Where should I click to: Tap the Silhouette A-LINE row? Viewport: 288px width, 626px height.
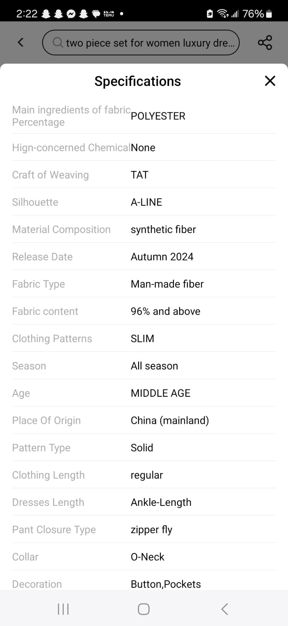(144, 202)
